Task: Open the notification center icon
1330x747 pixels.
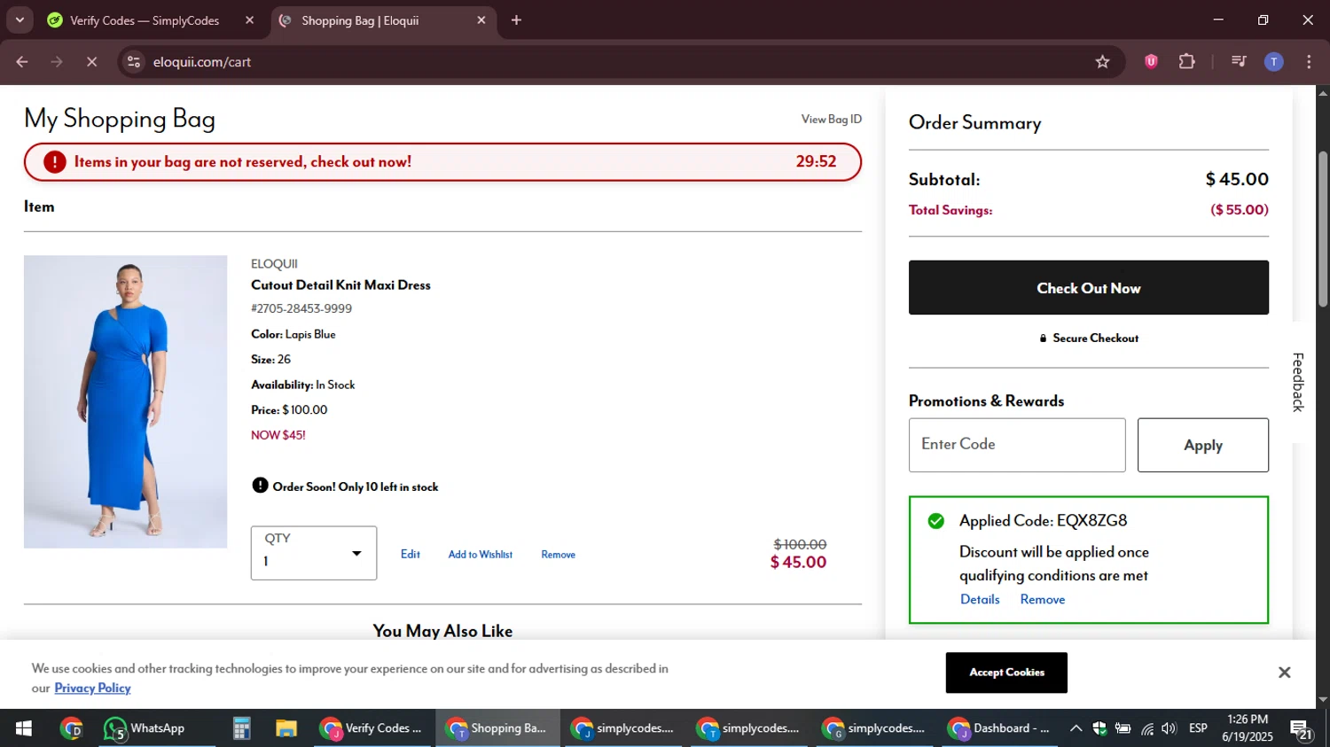Action: (x=1302, y=729)
